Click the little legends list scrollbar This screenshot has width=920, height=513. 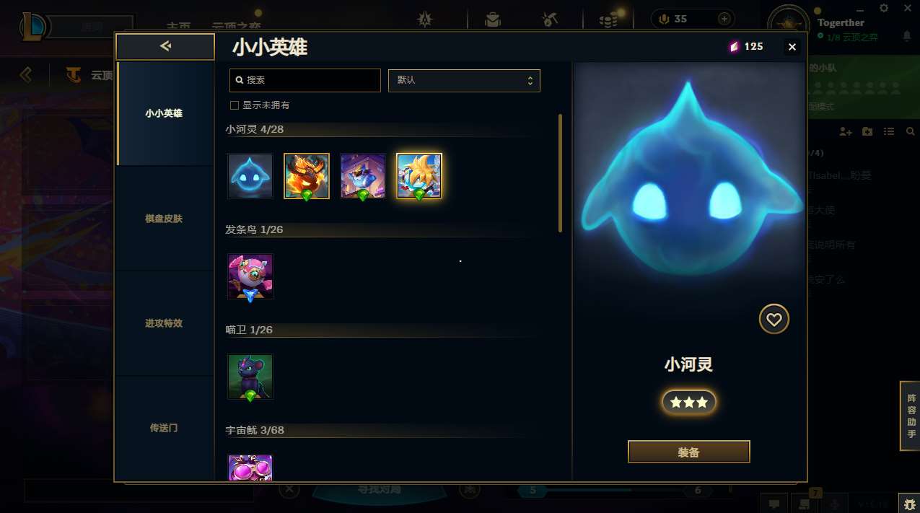pos(560,173)
